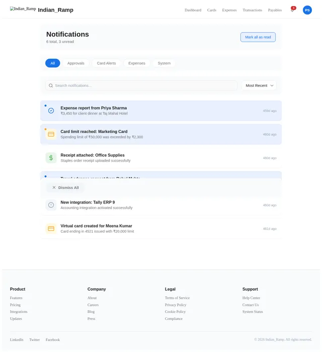
Task: Click the magnifier icon in the search box
Action: 51,85
